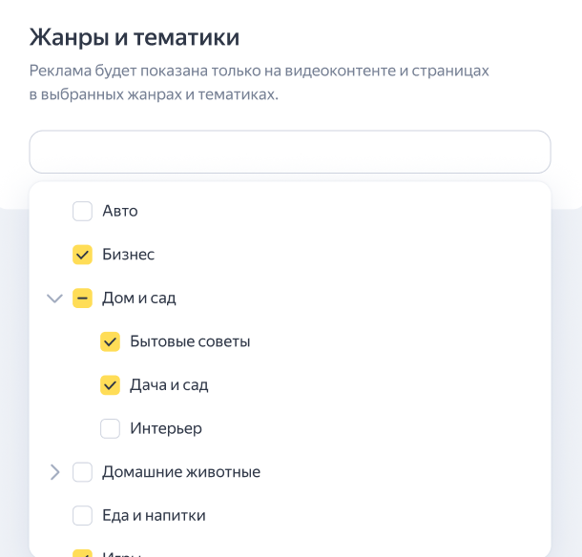
Task: Uncheck the cut-off checkbox below Еда и напитки
Action: (x=83, y=553)
